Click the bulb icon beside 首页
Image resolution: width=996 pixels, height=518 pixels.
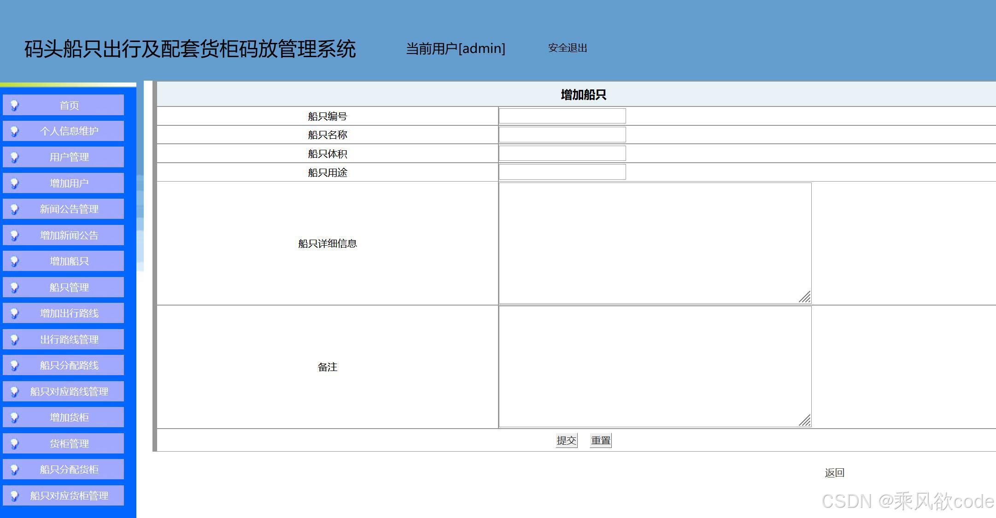15,106
